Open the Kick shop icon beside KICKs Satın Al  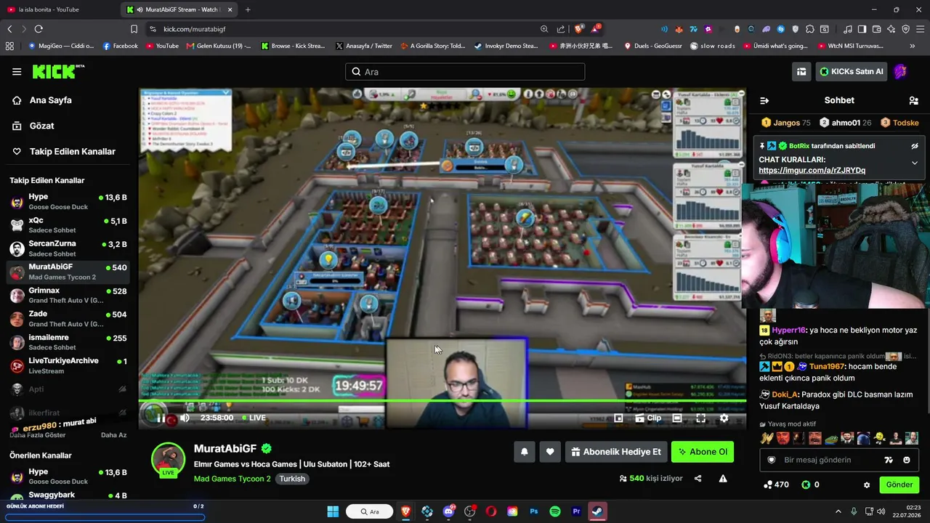801,71
